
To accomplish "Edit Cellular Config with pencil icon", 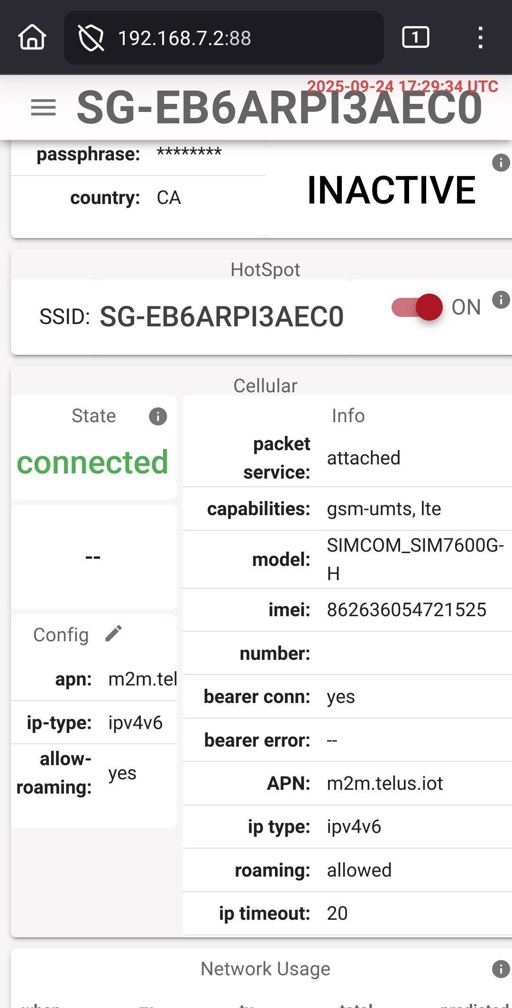I will pyautogui.click(x=114, y=633).
